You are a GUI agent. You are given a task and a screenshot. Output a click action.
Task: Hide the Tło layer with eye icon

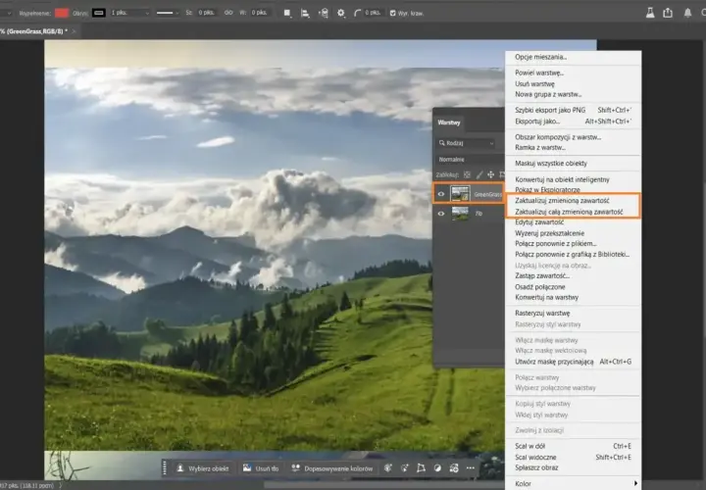point(441,214)
